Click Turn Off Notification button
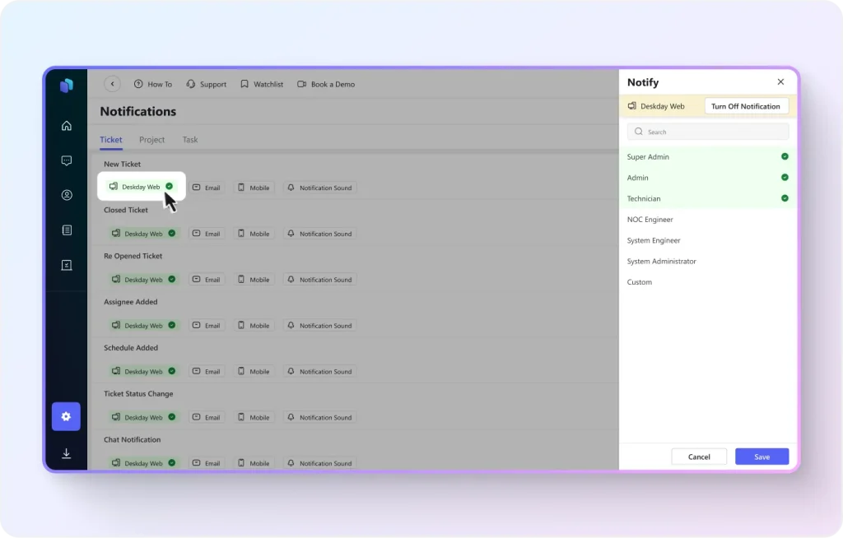843x538 pixels. pos(745,106)
